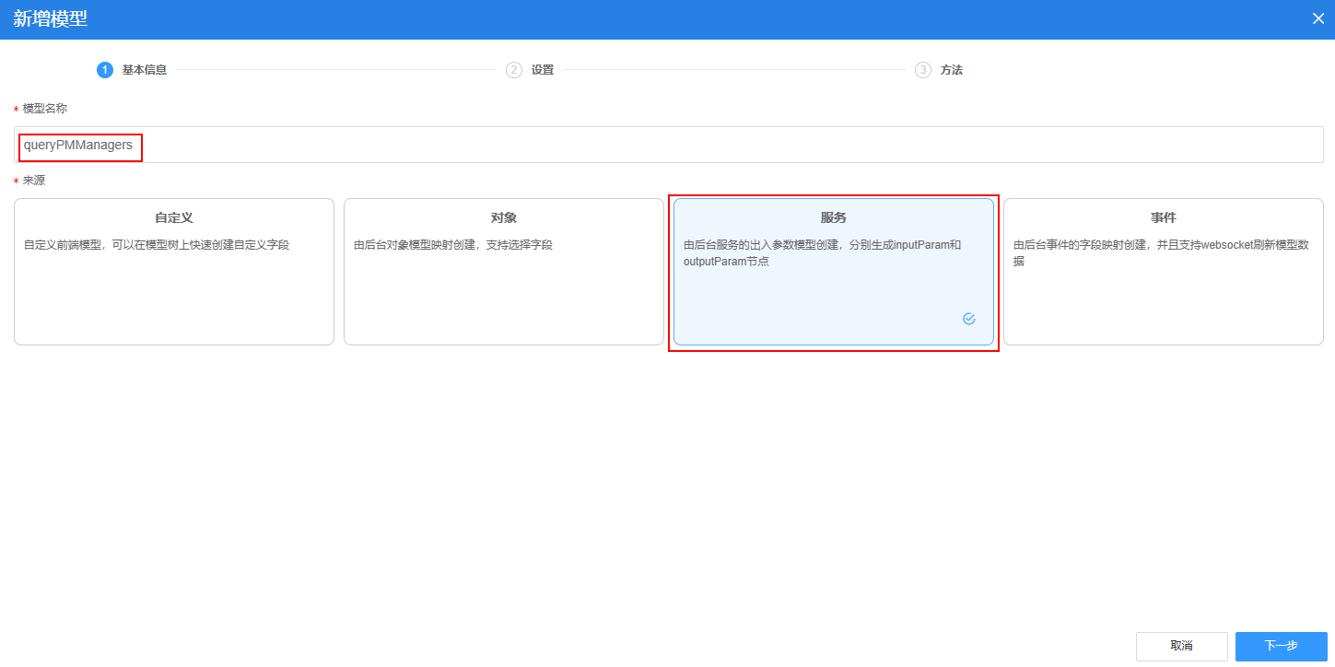Click the 模型名称 input field

(669, 145)
